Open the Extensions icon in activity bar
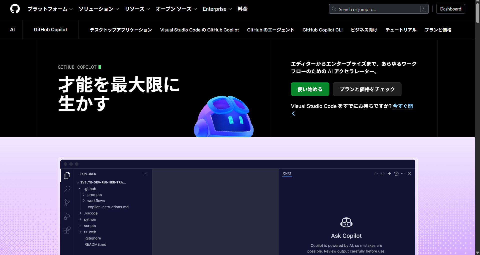480x255 pixels. (x=67, y=230)
